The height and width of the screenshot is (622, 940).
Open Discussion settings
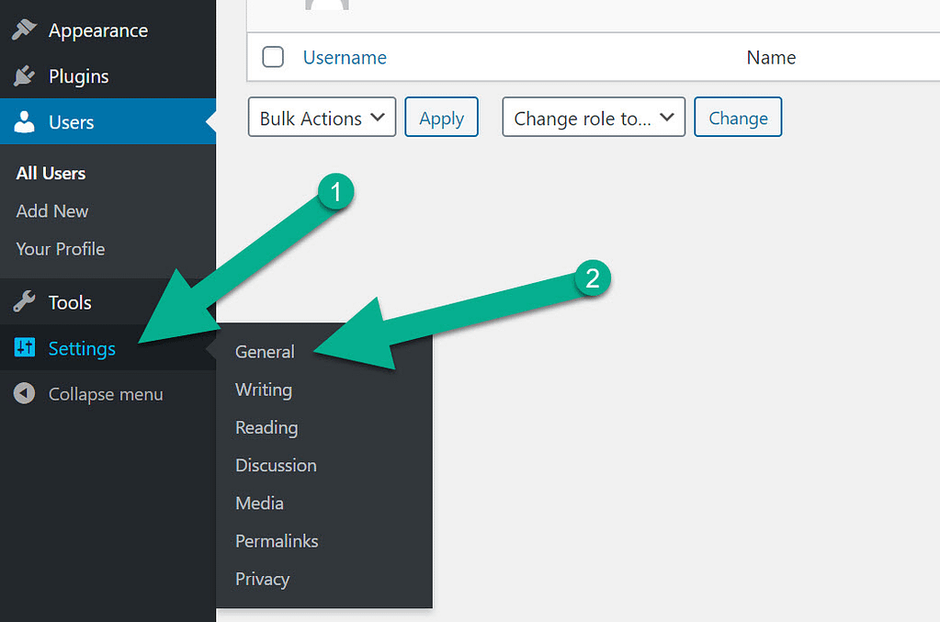(275, 465)
